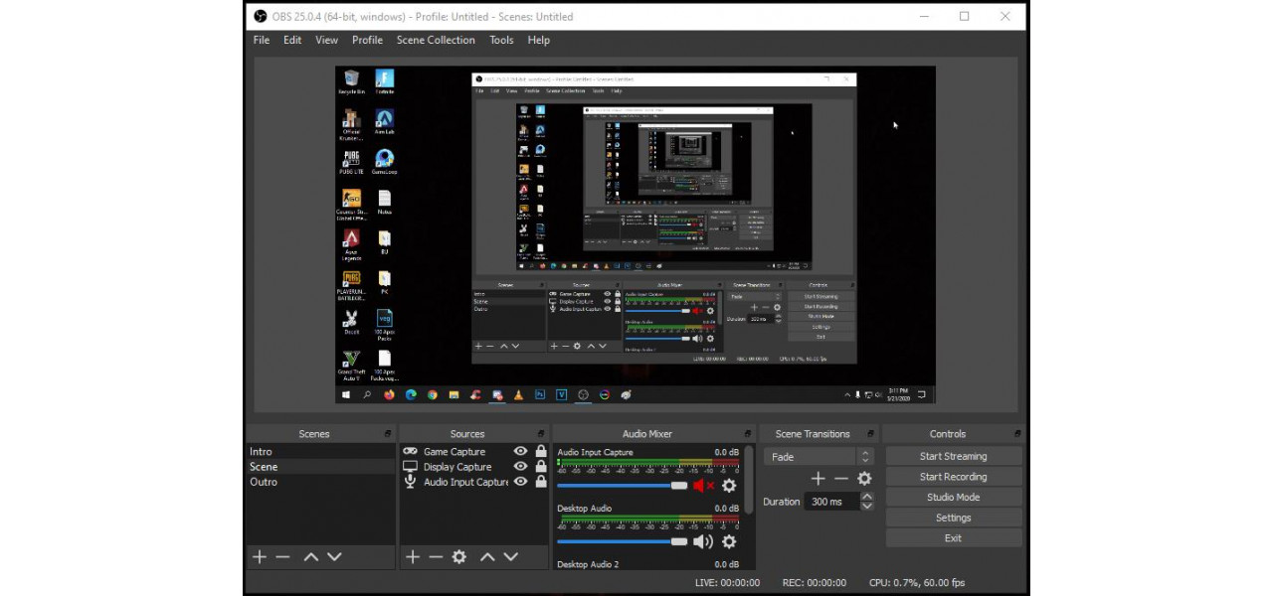Click the Exit button
The height and width of the screenshot is (596, 1273).
pyautogui.click(x=953, y=538)
